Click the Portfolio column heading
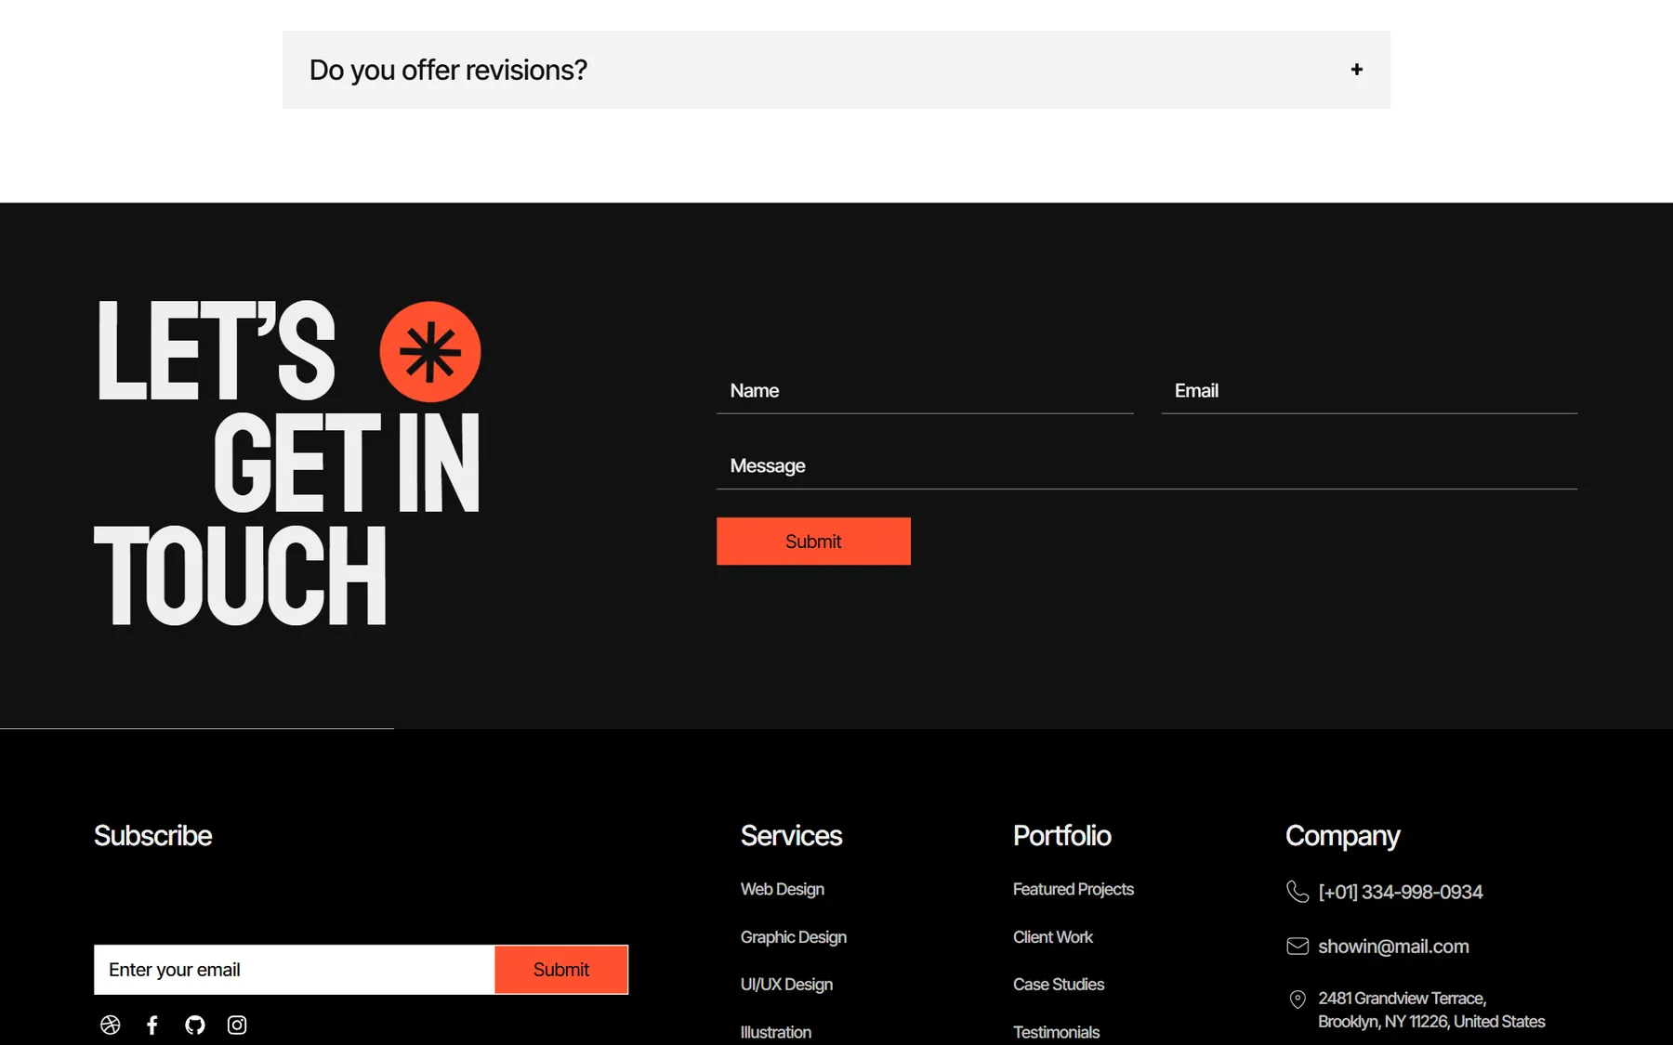The width and height of the screenshot is (1673, 1045). (x=1062, y=836)
